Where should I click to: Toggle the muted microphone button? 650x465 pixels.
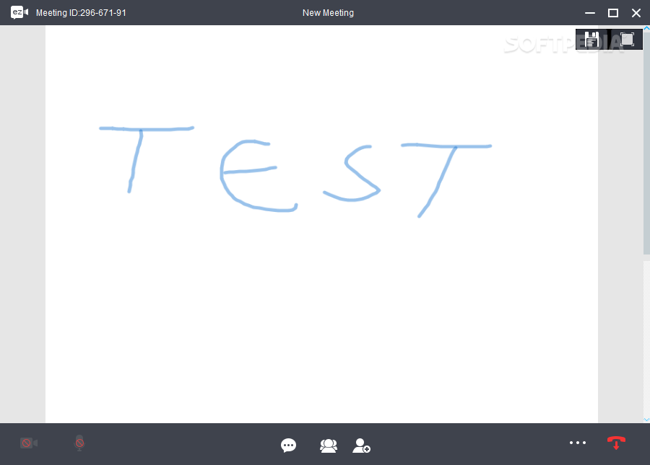coord(79,443)
